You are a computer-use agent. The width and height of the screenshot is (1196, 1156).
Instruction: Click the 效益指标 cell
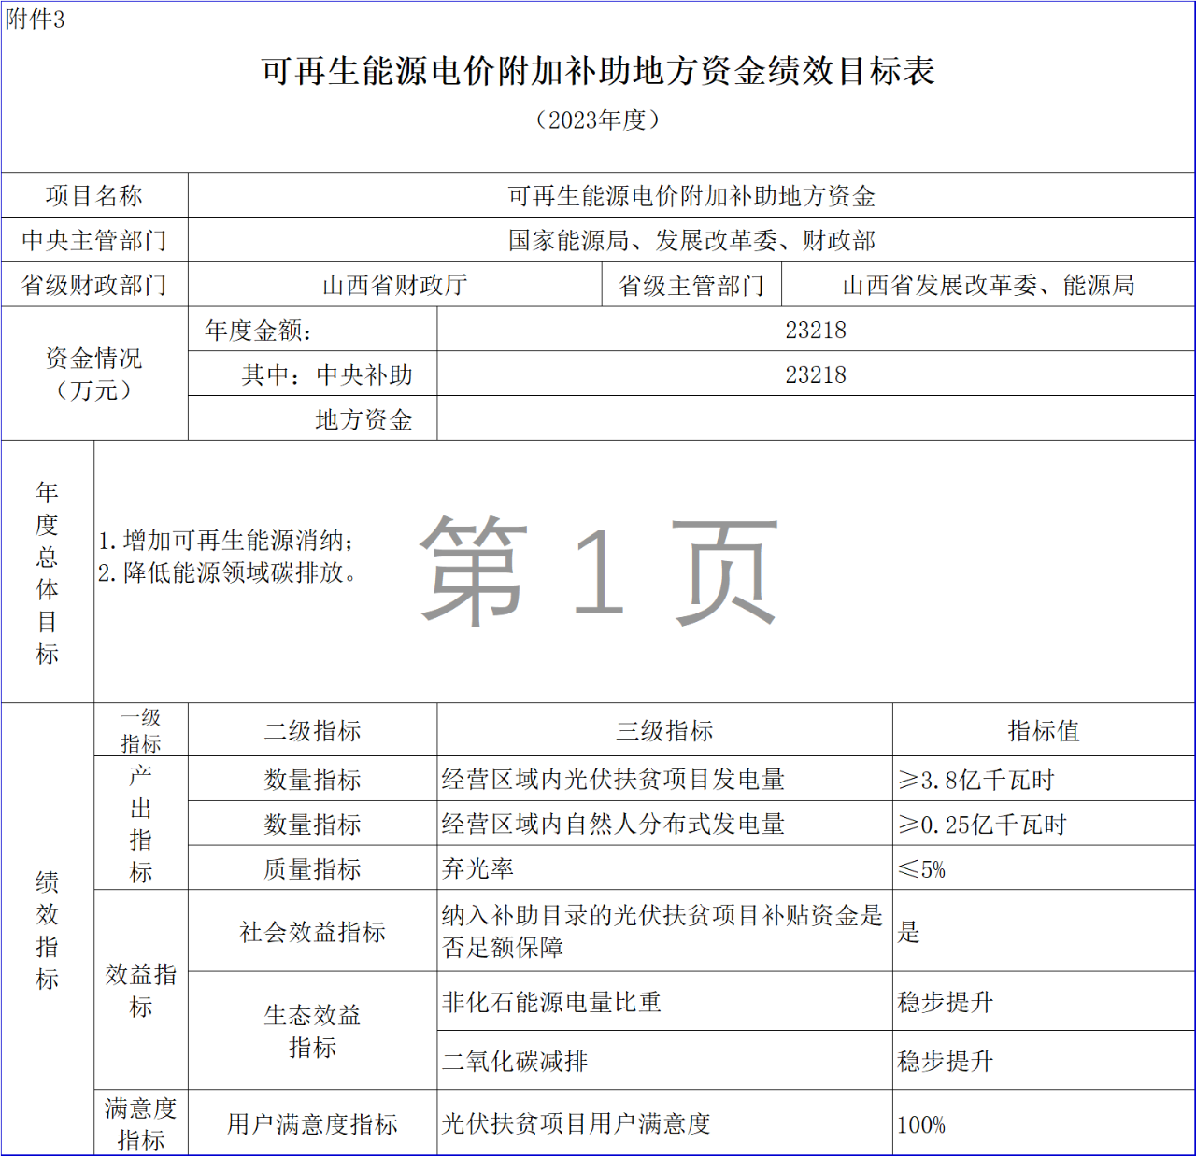(141, 990)
